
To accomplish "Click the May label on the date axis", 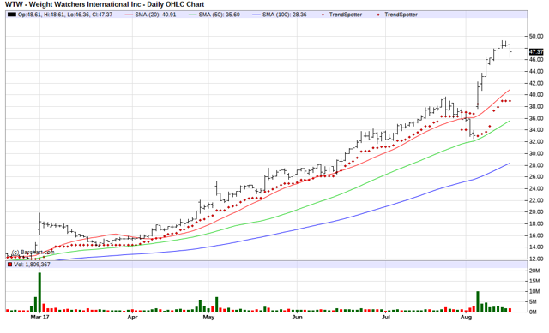I will point(208,318).
